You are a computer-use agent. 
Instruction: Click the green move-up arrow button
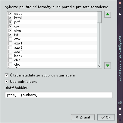point(108,14)
